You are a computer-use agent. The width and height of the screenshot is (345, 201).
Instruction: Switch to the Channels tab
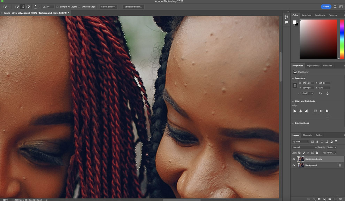click(307, 135)
